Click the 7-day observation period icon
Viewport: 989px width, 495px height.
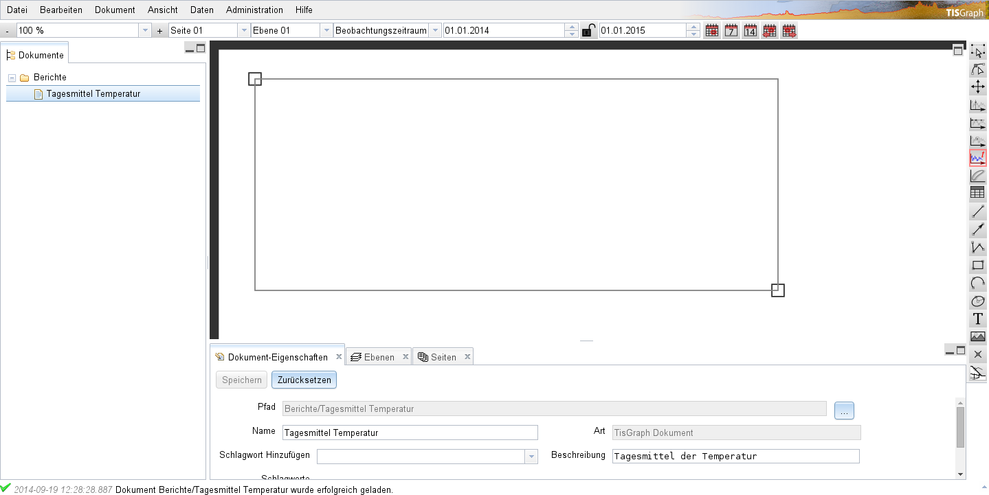click(731, 30)
